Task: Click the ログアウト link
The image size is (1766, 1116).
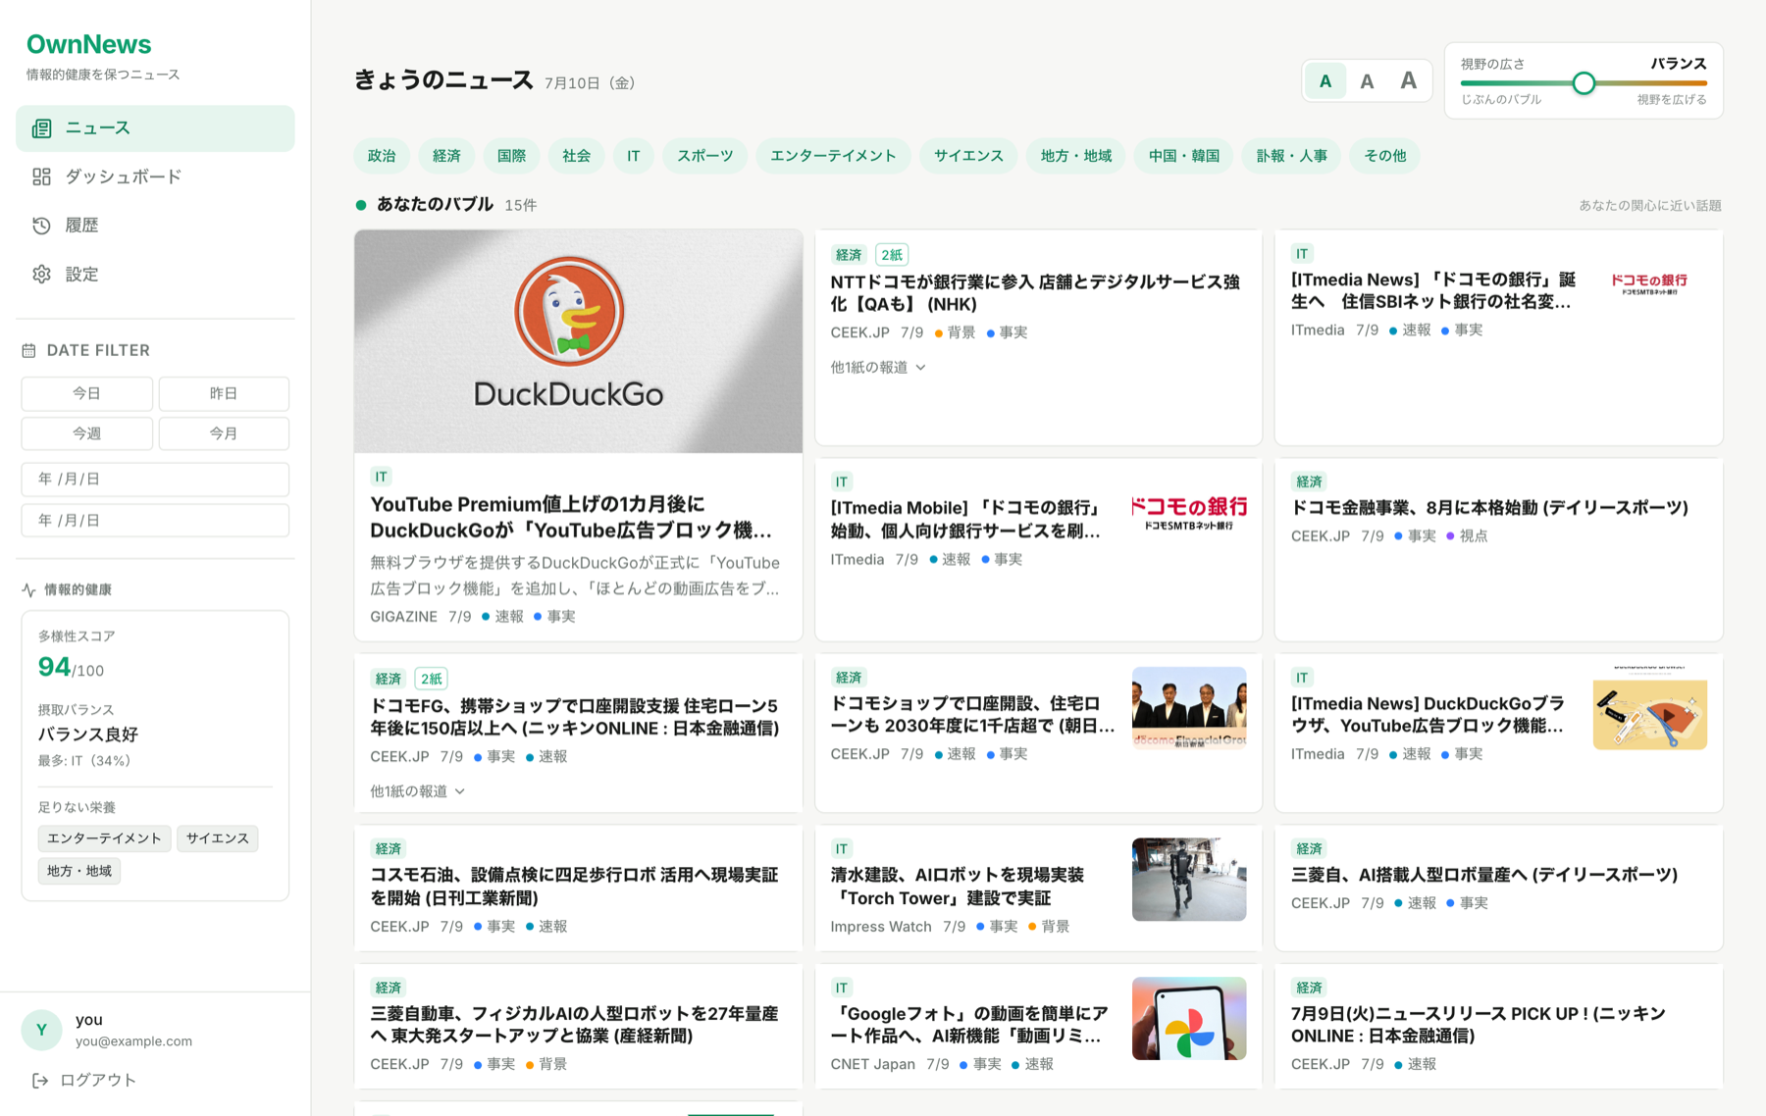Action: tap(84, 1081)
